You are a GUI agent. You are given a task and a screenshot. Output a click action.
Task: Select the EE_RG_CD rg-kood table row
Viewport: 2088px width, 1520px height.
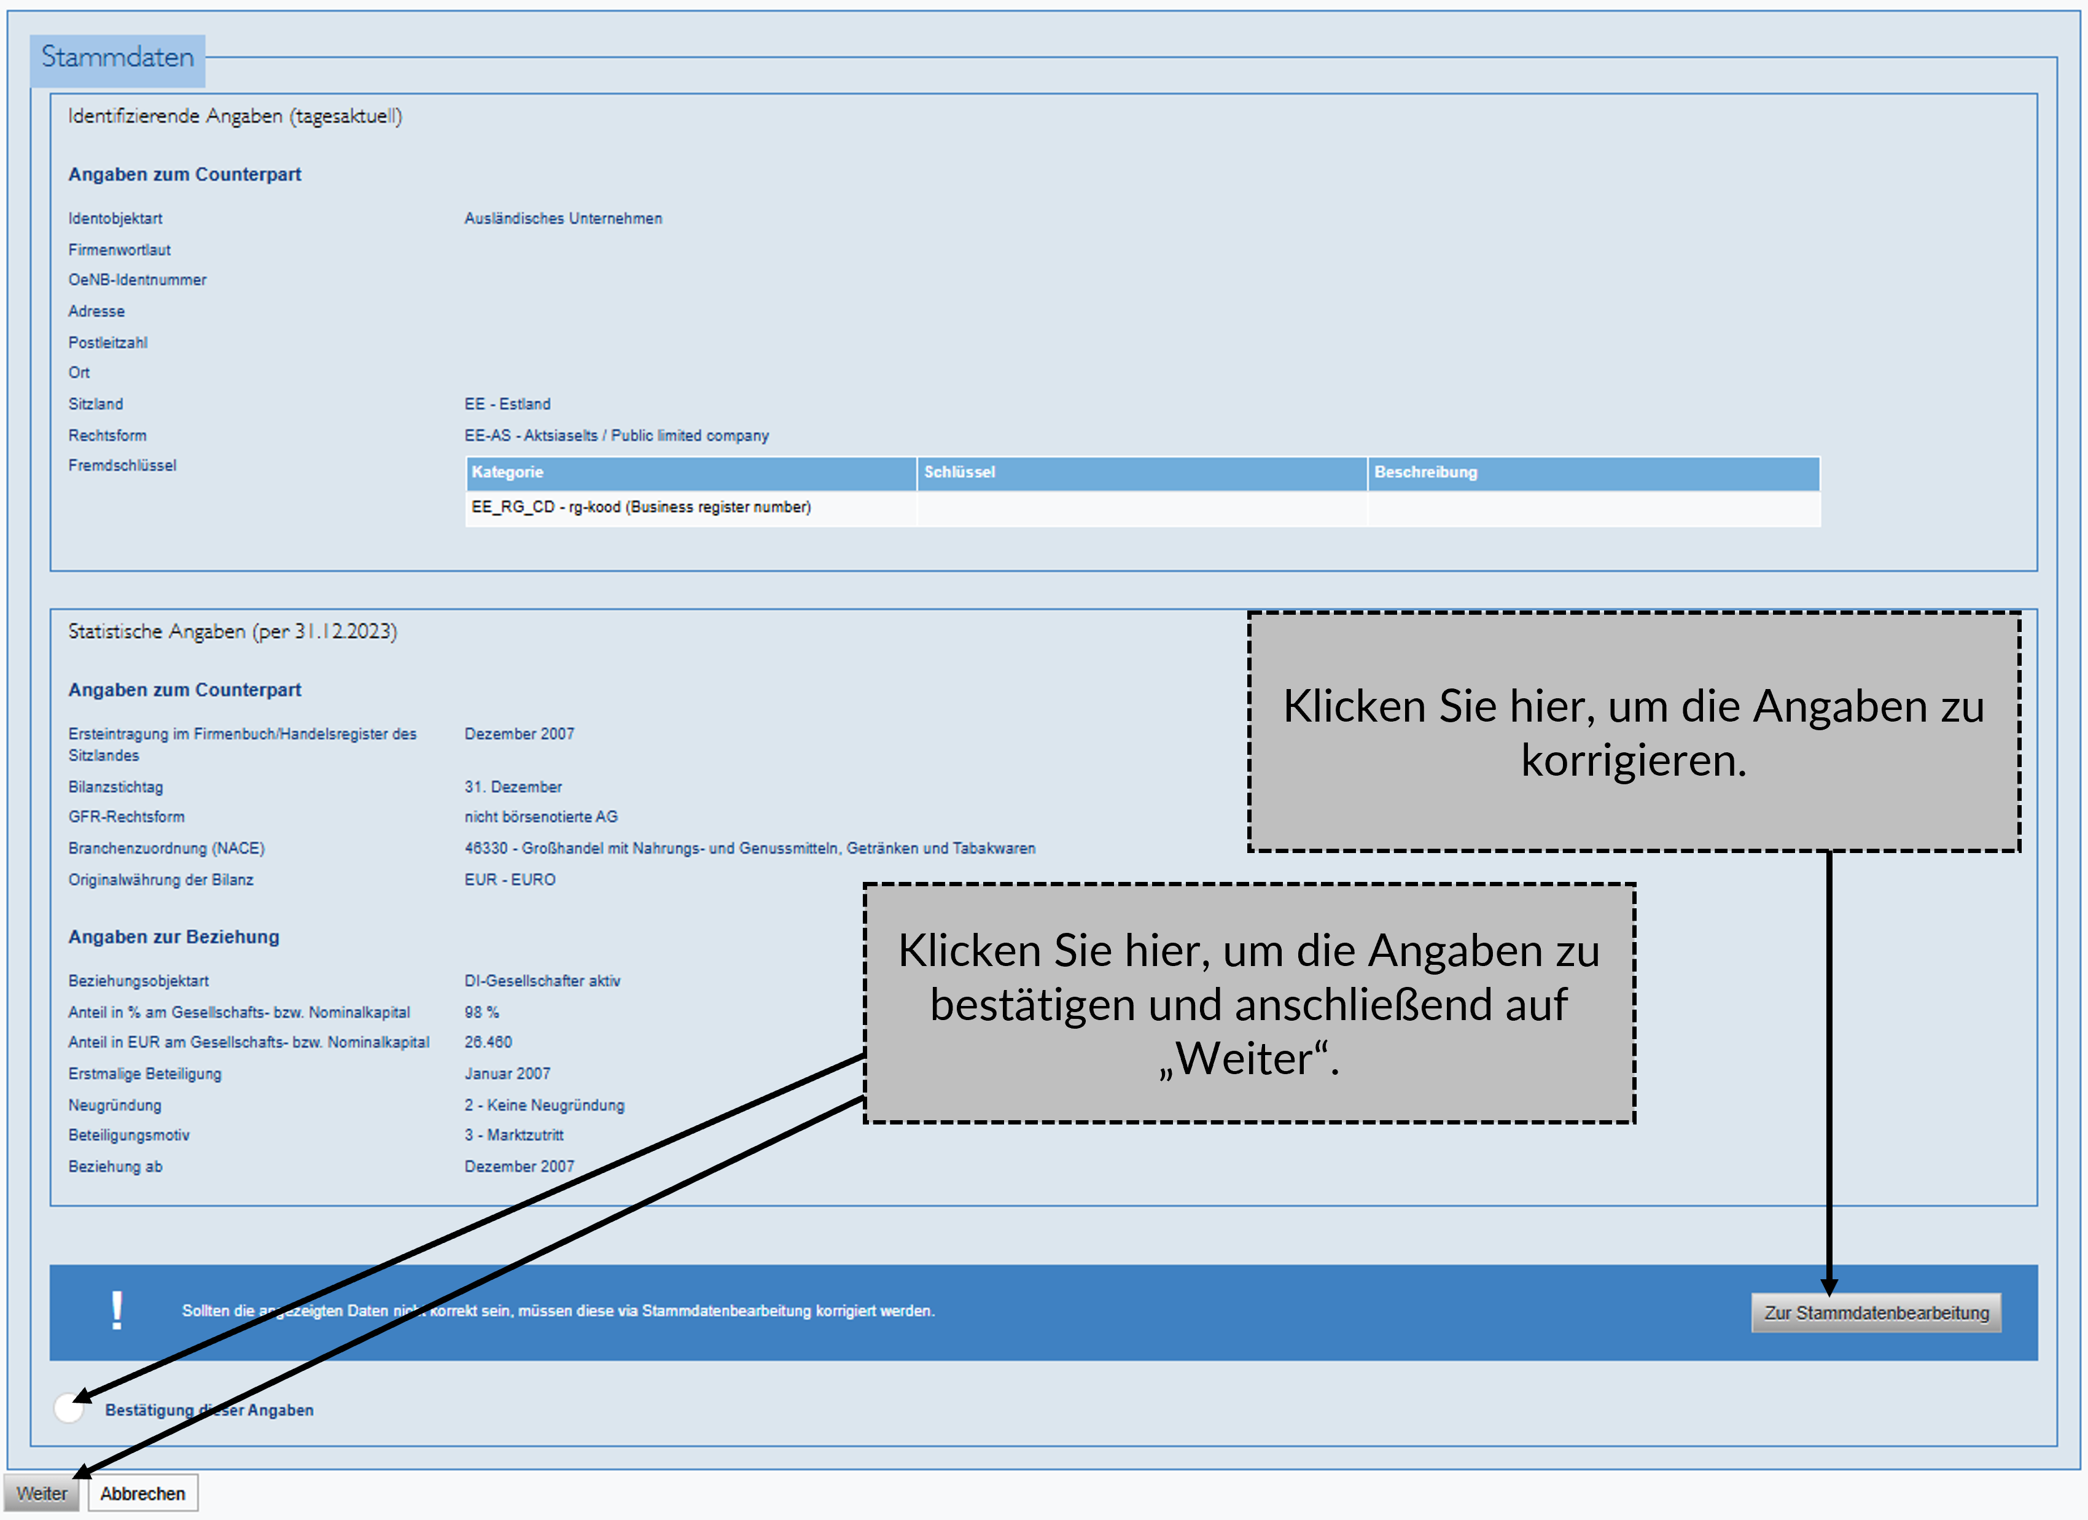(x=642, y=507)
